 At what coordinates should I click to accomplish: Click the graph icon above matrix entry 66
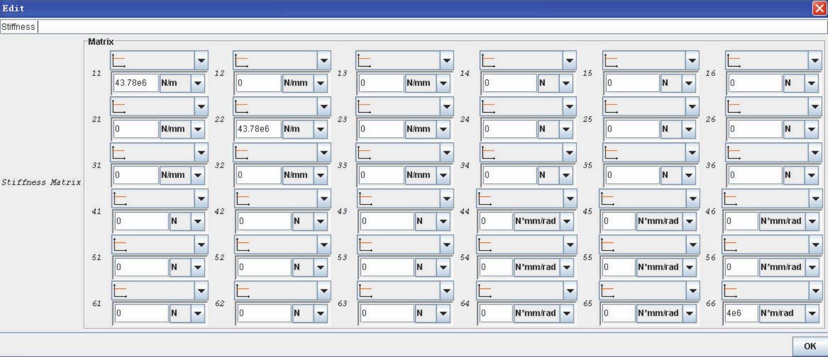[x=730, y=291]
